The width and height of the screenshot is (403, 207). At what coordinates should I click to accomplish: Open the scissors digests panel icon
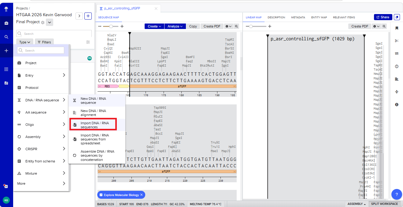[x=397, y=41]
